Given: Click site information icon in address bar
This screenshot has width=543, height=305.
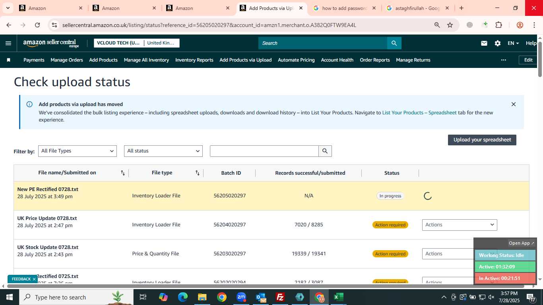Looking at the screenshot, I should tap(54, 25).
